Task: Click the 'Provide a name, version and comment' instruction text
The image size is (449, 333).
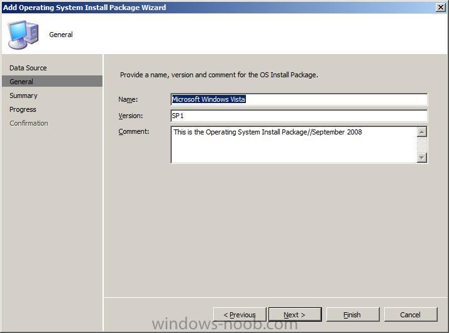Action: [219, 75]
